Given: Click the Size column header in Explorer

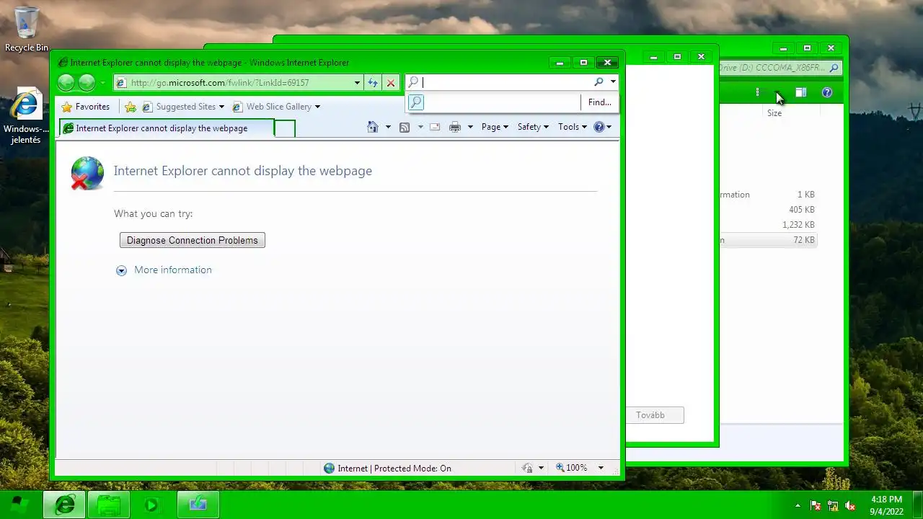Looking at the screenshot, I should point(791,113).
